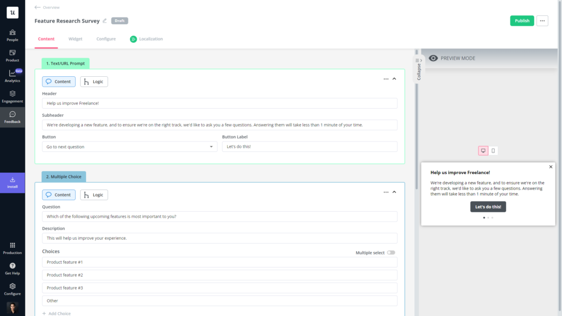Screen dimensions: 562x316
Task: Open the Content editor for Text/URL Prompt
Action: click(x=58, y=81)
